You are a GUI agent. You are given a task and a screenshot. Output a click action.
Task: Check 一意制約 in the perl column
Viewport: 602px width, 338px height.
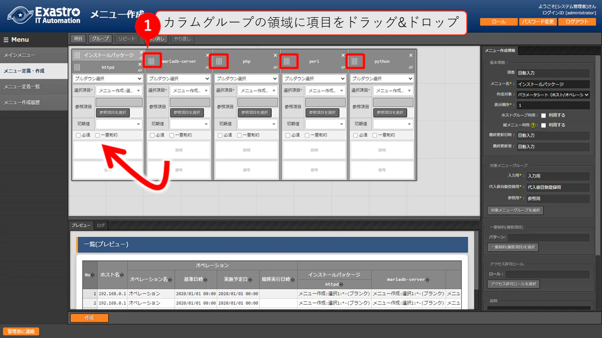click(307, 135)
